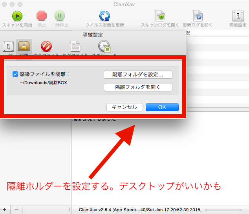This screenshot has width=249, height=214.
Task: Click 隔離フォルダを開く button
Action: click(x=138, y=87)
